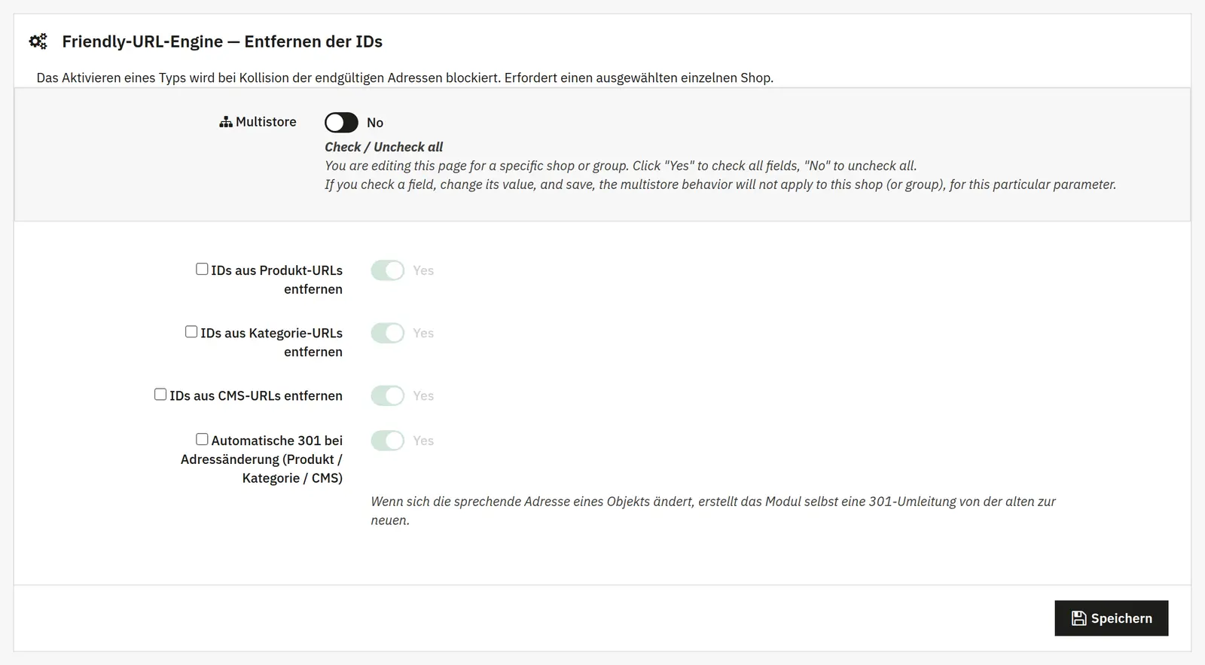1205x665 pixels.
Task: Click the Multistore label text
Action: pos(266,122)
